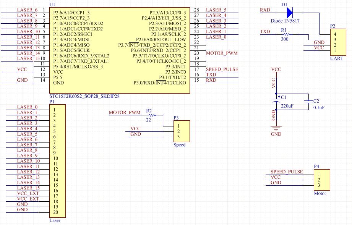The image size is (352, 225).
Task: Click the STC15F2K60S2_SOP28_SKDIP28 part name text
Action: (x=84, y=96)
